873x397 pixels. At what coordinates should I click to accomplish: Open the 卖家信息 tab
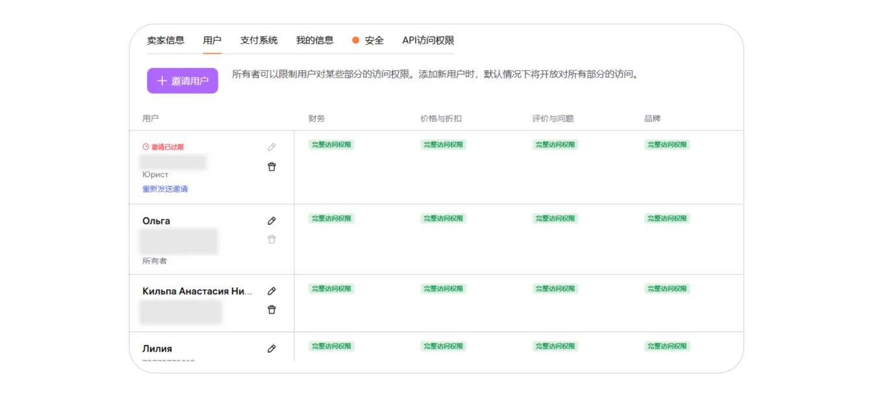pyautogui.click(x=166, y=40)
